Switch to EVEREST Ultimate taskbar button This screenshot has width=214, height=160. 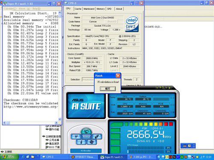coord(84,157)
